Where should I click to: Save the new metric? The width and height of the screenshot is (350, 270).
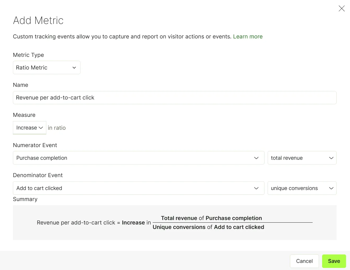(334, 261)
